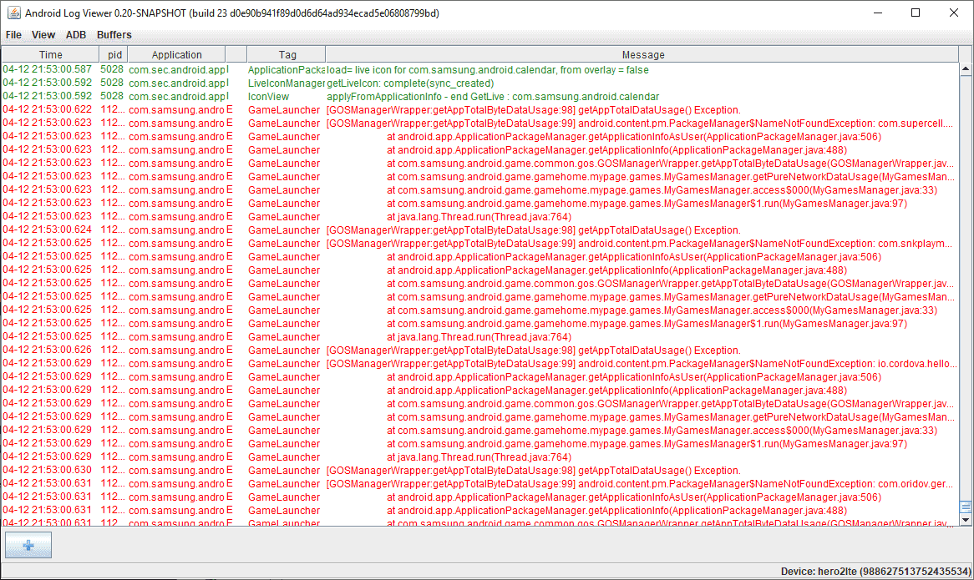
Task: Maximize the Android Log Viewer window
Action: pos(916,13)
